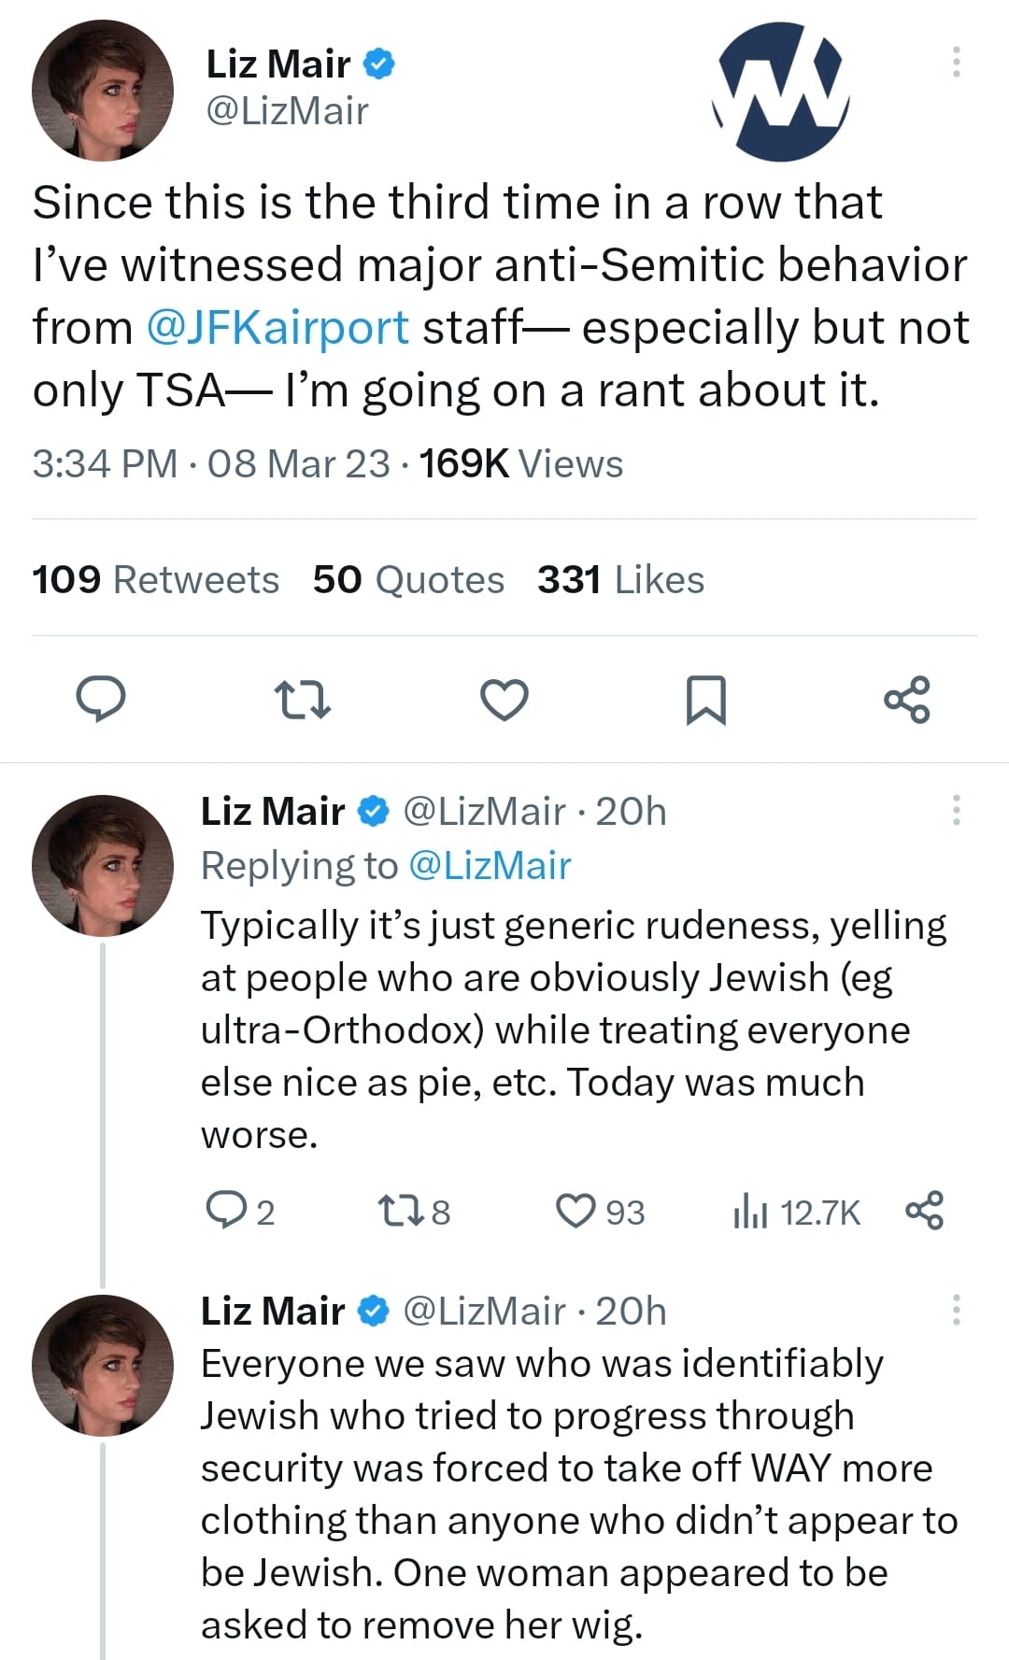Like the main tweet with heart icon
The image size is (1009, 1660).
point(504,701)
